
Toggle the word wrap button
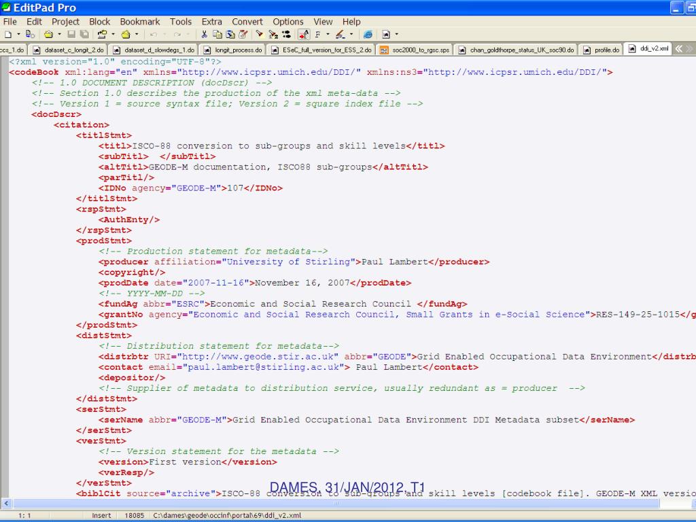pyautogui.click(x=304, y=34)
